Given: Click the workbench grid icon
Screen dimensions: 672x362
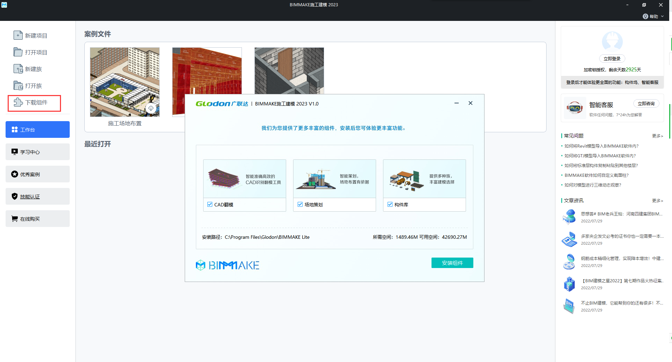Looking at the screenshot, I should tap(15, 129).
